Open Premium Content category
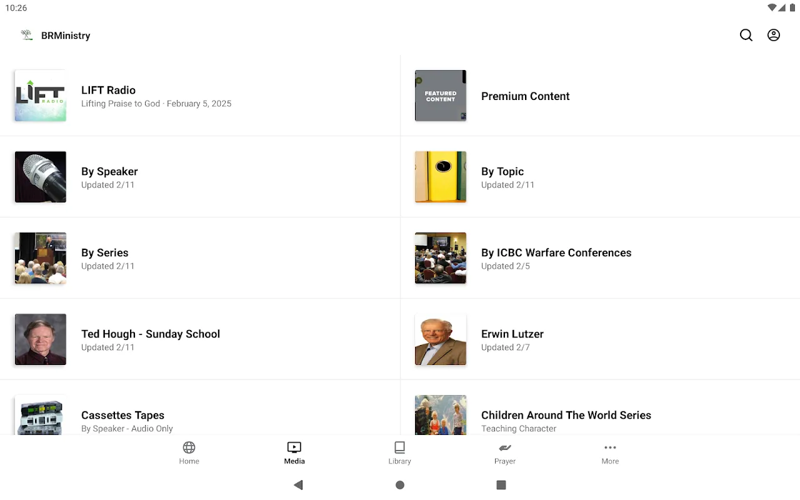The width and height of the screenshot is (800, 500). (525, 96)
